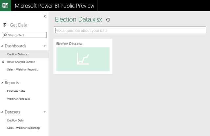Click the Get Data link

18,25
